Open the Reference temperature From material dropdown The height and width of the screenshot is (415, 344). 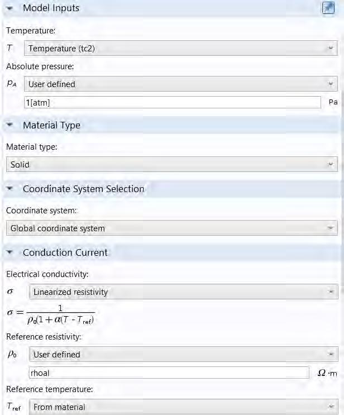coord(184,407)
